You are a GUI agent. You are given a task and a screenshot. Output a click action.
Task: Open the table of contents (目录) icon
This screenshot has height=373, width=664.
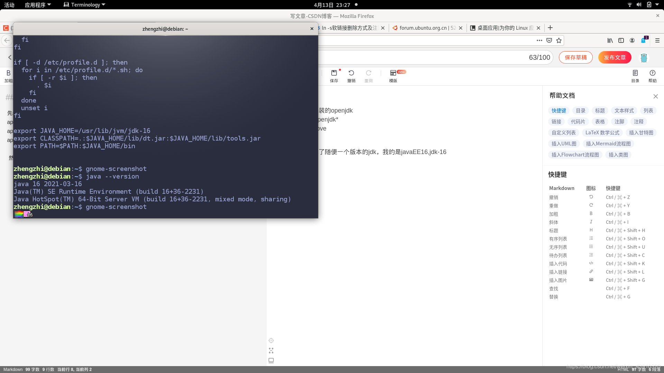click(635, 73)
